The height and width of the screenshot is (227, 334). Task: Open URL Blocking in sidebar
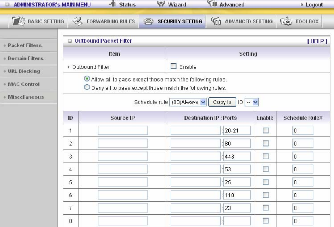click(x=24, y=71)
